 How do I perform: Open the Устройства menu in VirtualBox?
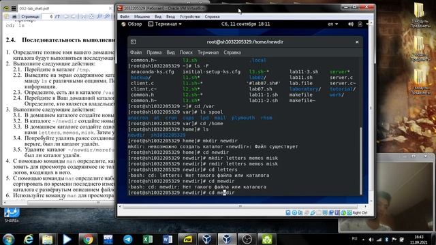(189, 16)
